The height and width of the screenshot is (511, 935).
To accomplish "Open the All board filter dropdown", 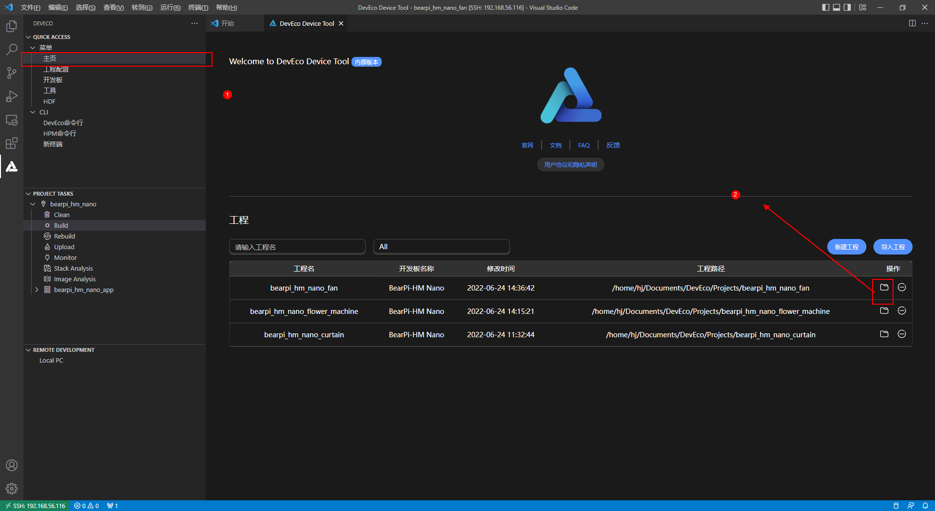I will (442, 247).
